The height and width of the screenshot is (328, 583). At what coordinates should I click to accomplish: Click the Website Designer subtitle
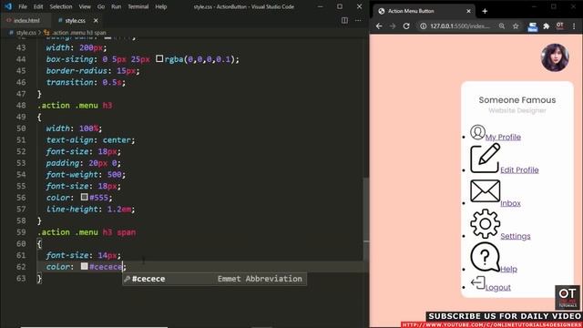[x=517, y=110]
